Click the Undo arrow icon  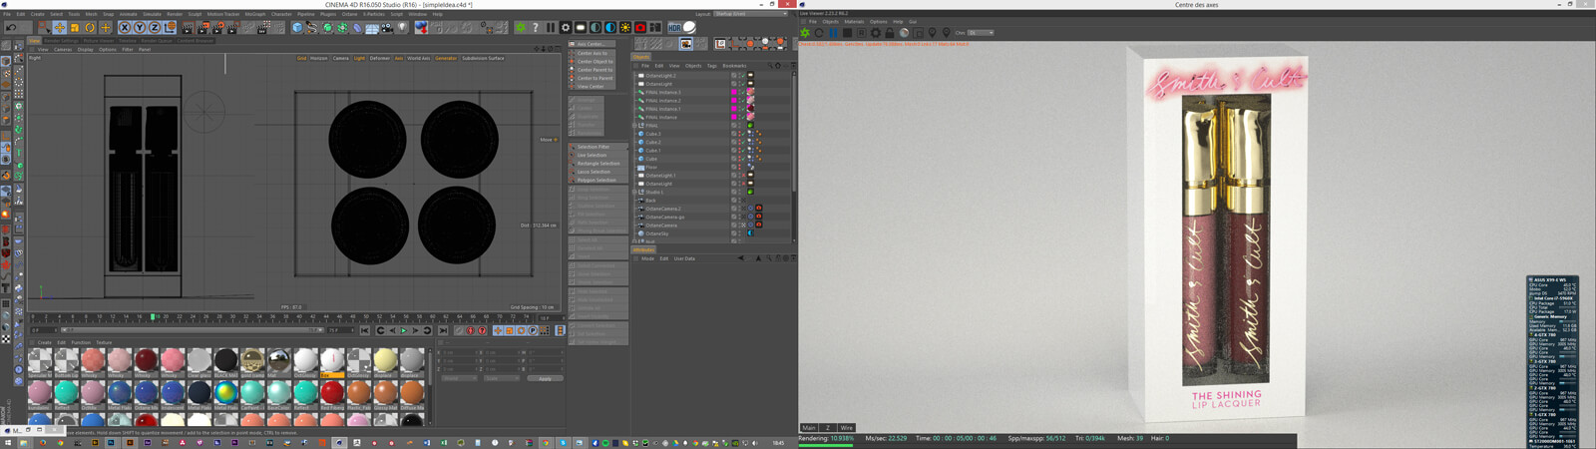(x=11, y=27)
